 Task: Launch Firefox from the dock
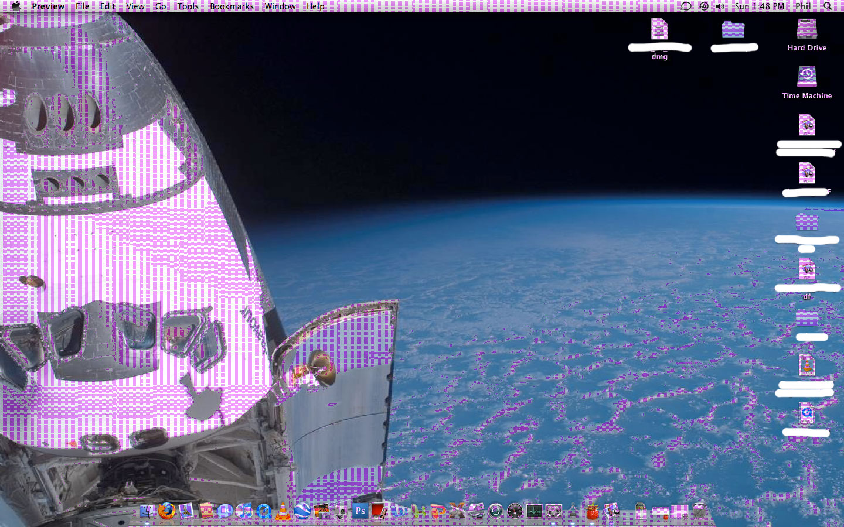click(167, 511)
